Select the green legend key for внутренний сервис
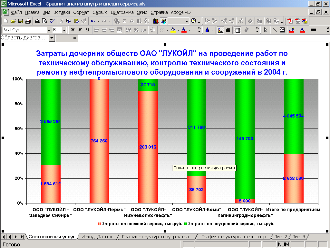The width and height of the screenshot is (330, 248). click(185, 224)
